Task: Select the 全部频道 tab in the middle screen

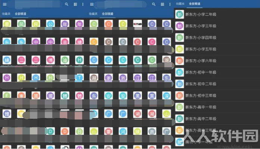Action: 108,14
